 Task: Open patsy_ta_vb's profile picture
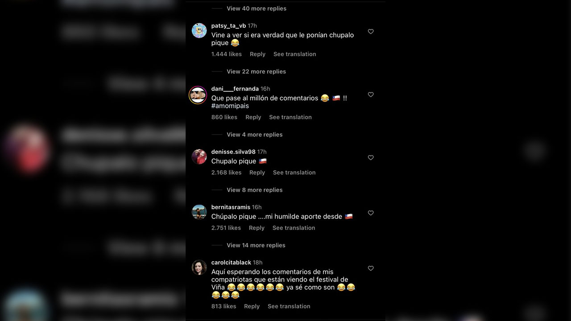tap(199, 31)
